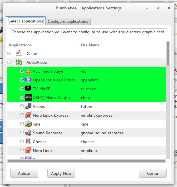Expand the Game category tree
Image resolution: width=177 pixels, height=187 pixels.
tap(9, 54)
